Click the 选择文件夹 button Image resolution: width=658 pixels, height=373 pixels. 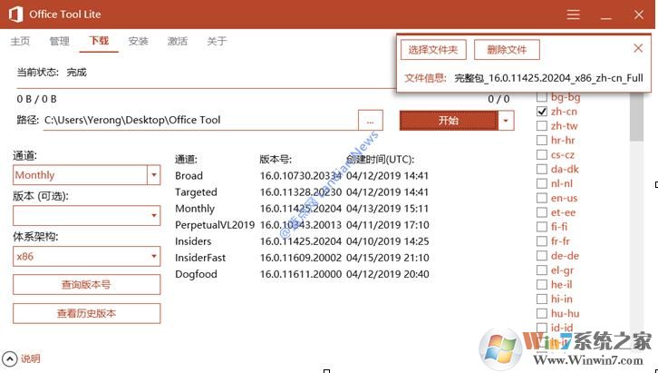[x=433, y=50]
